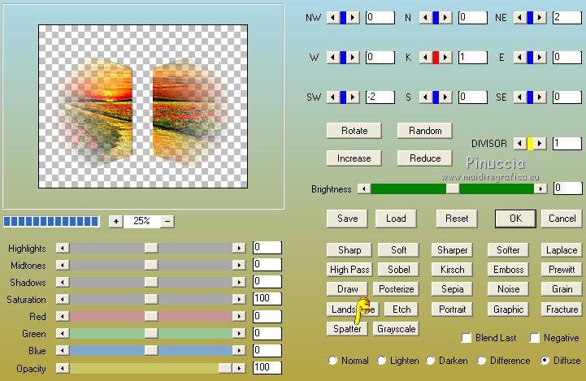Click the Midtones slider right arrow
This screenshot has width=586, height=381.
tap(239, 265)
